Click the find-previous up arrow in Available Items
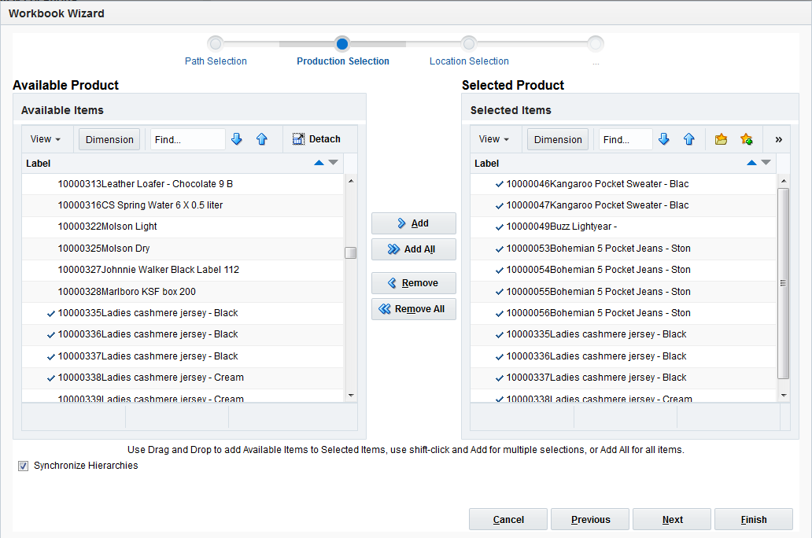The image size is (812, 538). [262, 139]
